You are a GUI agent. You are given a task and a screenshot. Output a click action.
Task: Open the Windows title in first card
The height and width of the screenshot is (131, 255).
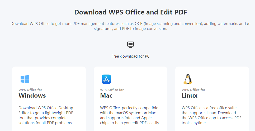pyautogui.click(x=32, y=95)
